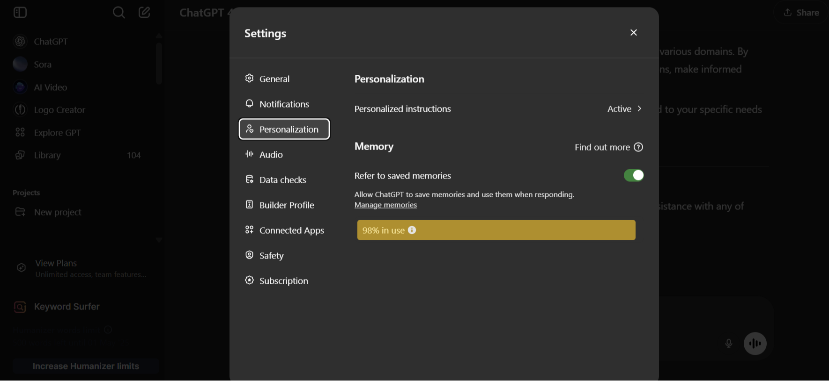
Task: Open Sora from its sidebar avatar
Action: pos(20,64)
